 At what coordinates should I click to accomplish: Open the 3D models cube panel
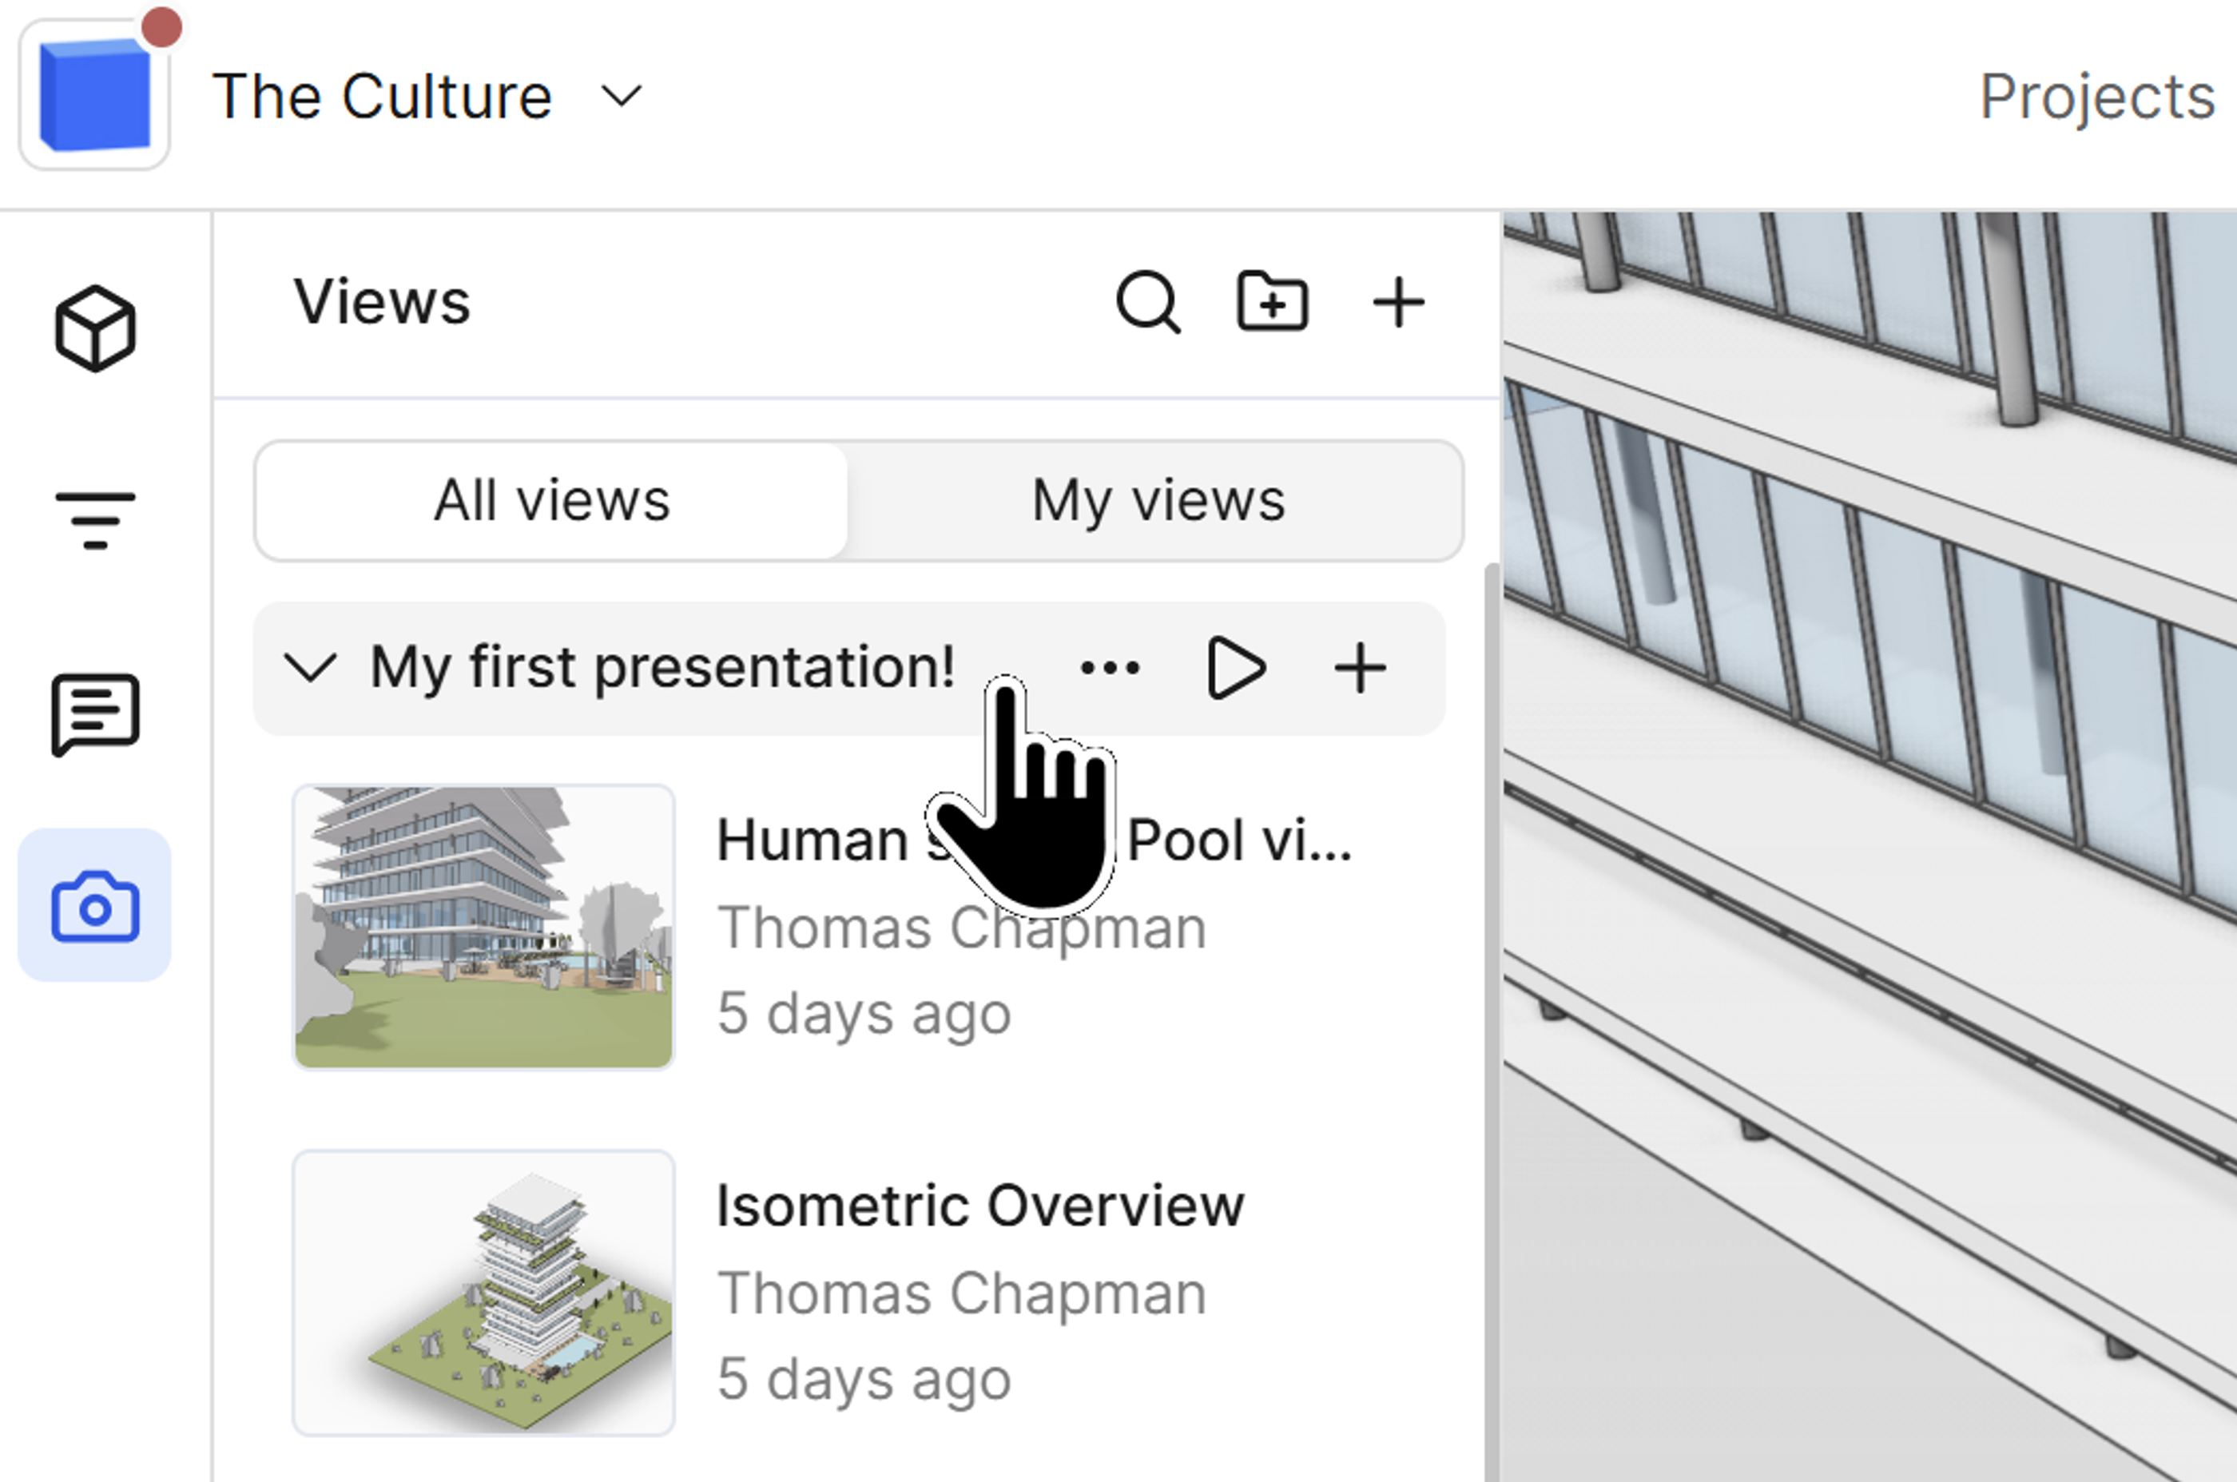94,328
